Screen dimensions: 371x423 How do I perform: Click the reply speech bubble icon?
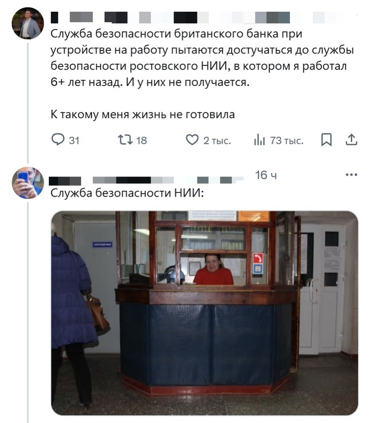coord(58,140)
